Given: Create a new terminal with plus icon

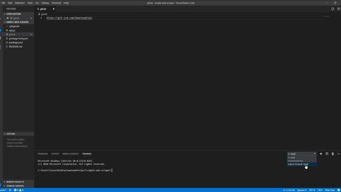Looking at the screenshot, I should click(x=321, y=154).
